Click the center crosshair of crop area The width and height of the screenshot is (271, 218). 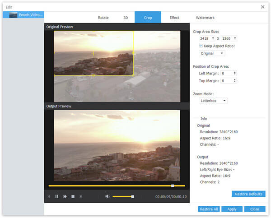coord(94,53)
